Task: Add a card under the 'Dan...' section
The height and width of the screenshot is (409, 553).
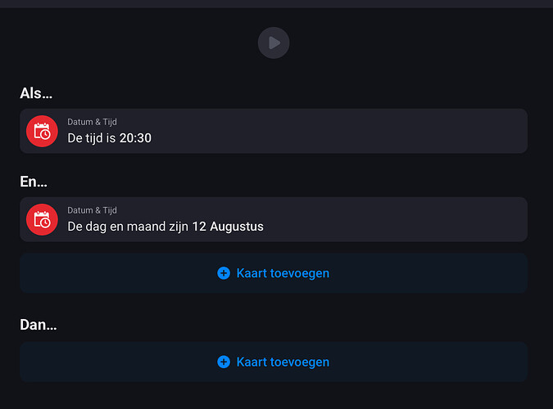Action: [x=274, y=362]
